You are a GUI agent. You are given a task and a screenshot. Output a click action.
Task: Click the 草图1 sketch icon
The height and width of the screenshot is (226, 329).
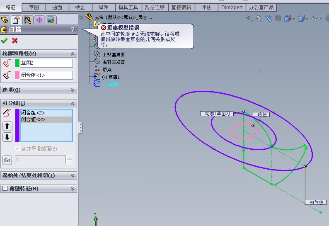(x=97, y=76)
